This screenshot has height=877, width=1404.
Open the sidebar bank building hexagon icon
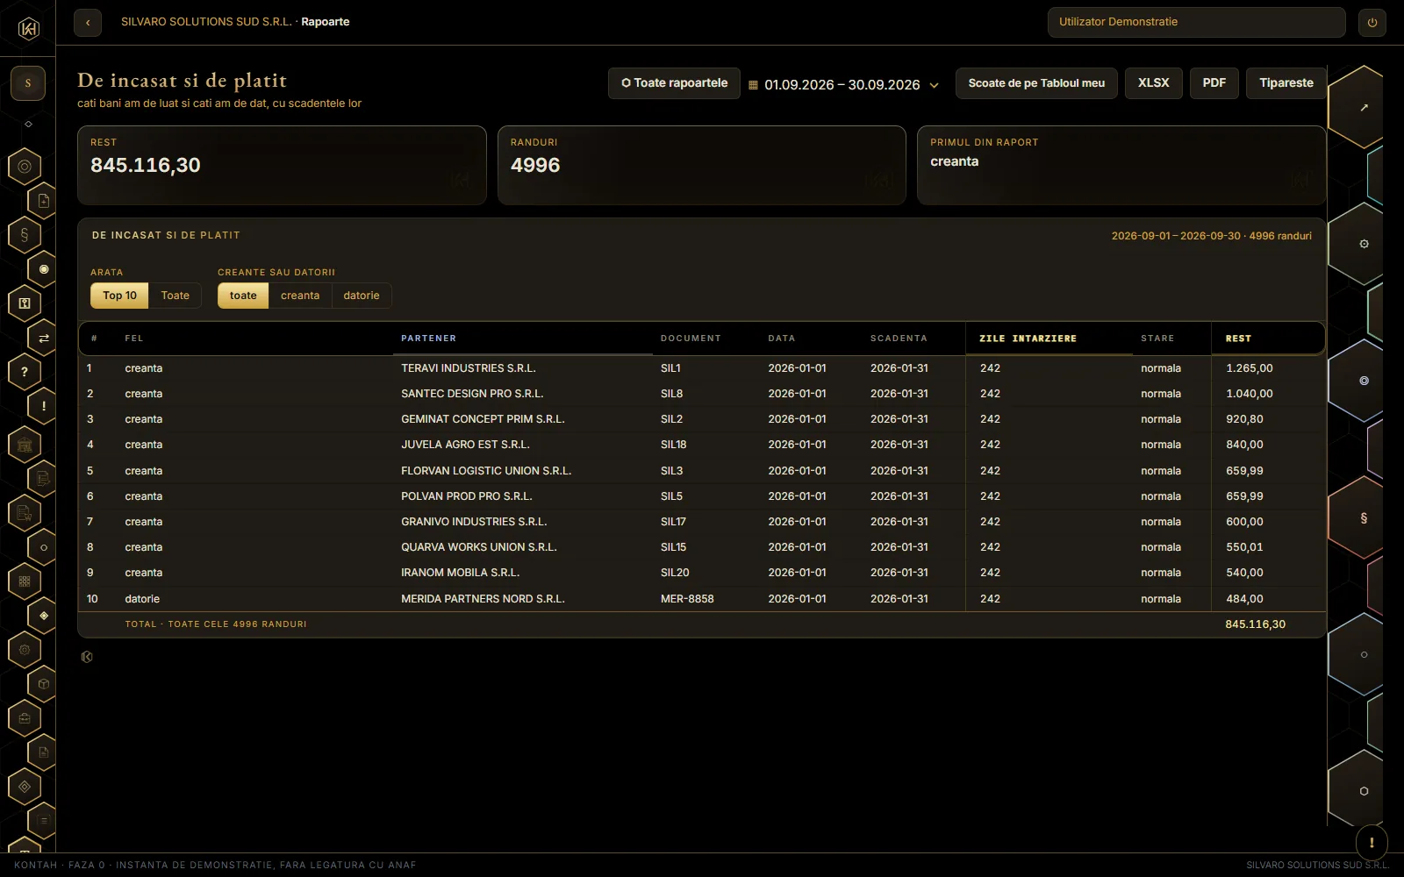(x=25, y=445)
